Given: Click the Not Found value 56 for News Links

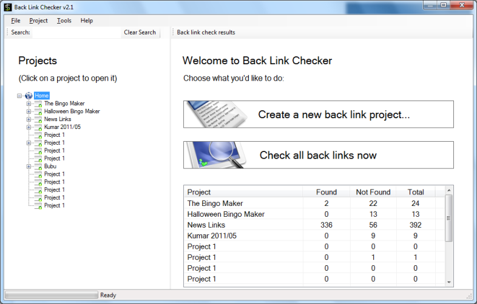Looking at the screenshot, I should 373,225.
